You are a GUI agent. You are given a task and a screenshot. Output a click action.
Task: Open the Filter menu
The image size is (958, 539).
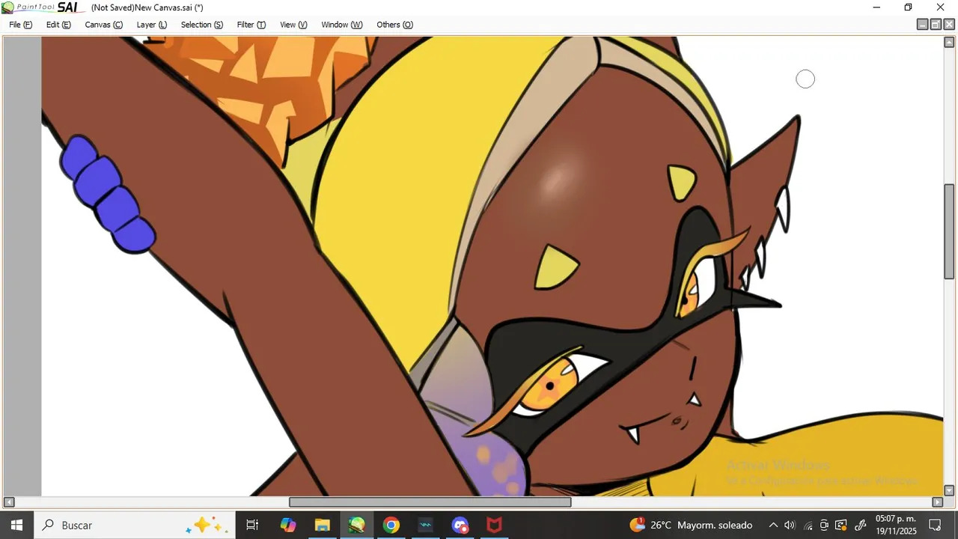pos(251,25)
